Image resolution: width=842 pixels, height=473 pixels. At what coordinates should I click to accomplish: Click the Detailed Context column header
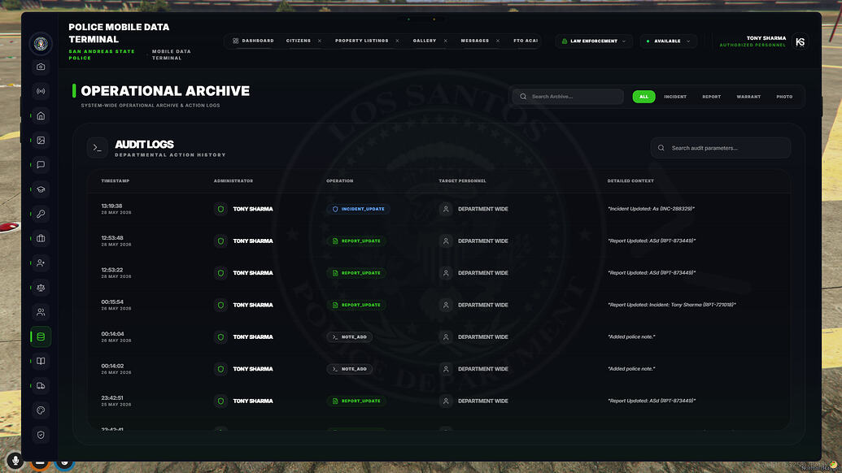pyautogui.click(x=630, y=181)
